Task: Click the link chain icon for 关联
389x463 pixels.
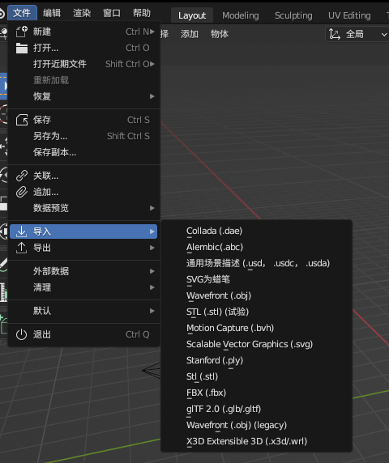Action: [22, 176]
